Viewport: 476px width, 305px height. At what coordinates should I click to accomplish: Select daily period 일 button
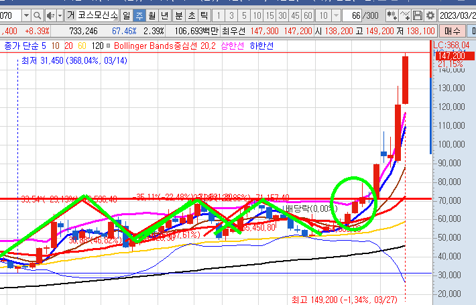pyautogui.click(x=126, y=15)
